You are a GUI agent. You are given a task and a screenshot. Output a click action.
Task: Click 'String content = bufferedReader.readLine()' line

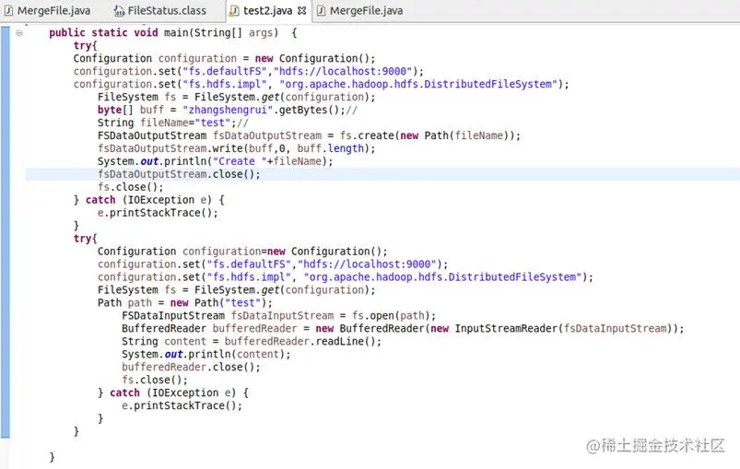[252, 342]
